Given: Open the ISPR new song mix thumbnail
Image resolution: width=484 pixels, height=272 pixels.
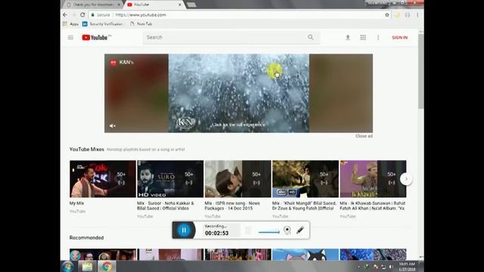Looking at the screenshot, I should click(x=237, y=179).
